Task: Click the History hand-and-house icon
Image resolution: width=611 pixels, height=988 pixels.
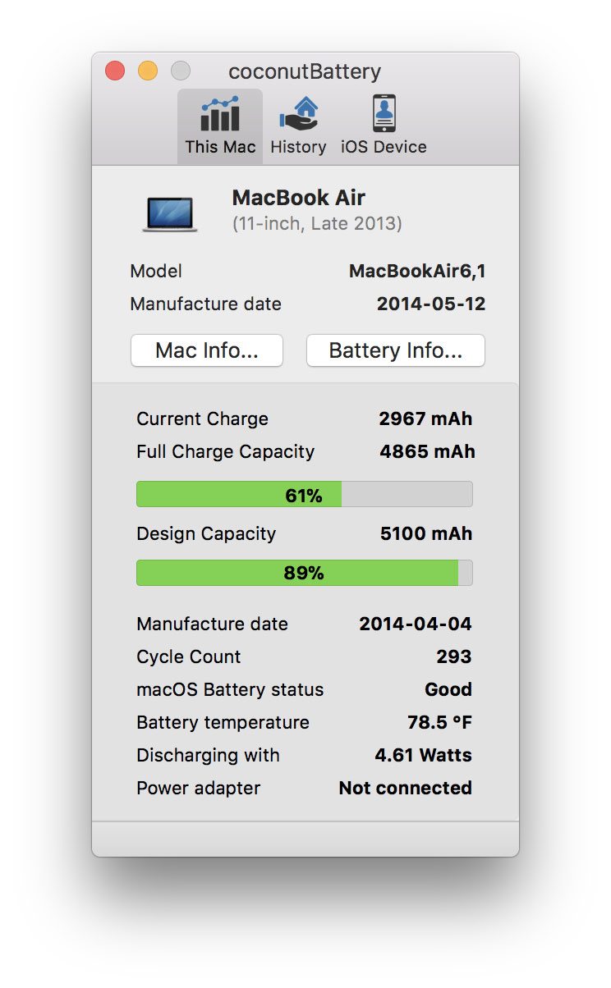Action: point(298,114)
